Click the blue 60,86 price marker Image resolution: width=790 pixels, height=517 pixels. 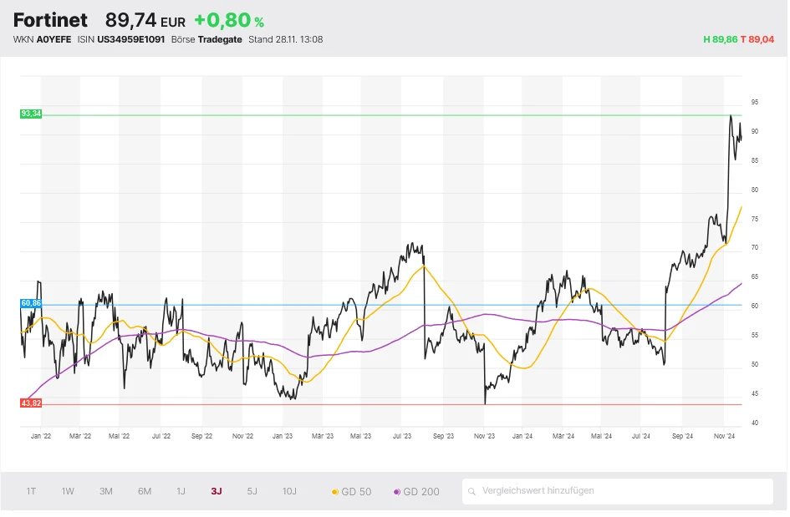31,303
